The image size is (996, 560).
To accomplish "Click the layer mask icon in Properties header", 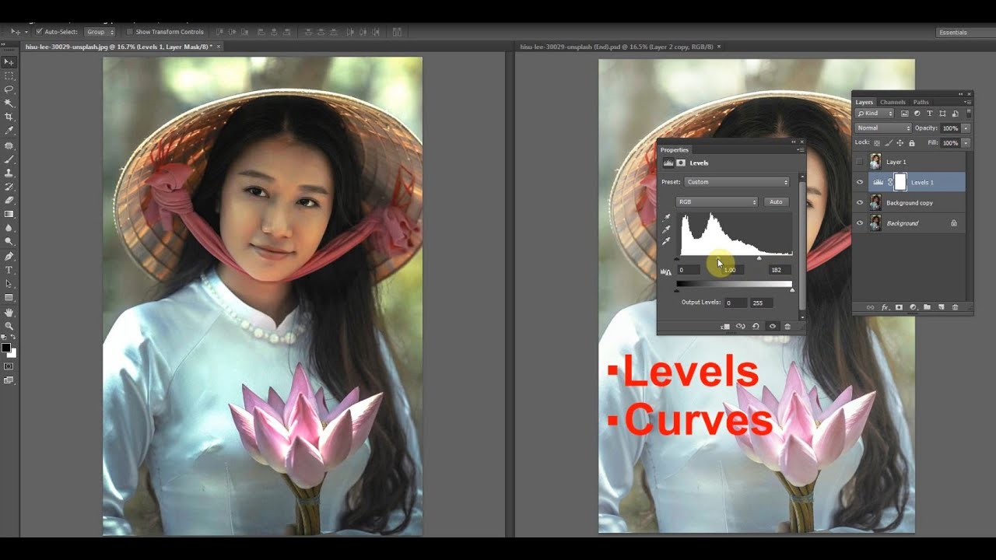I will (x=681, y=163).
